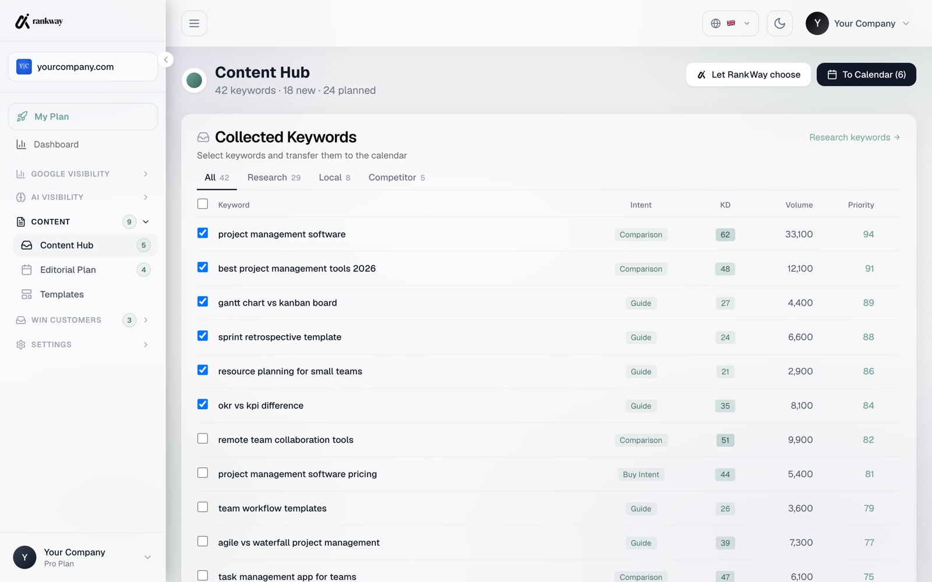932x582 pixels.
Task: Click the My Plan rocket icon
Action: point(22,116)
